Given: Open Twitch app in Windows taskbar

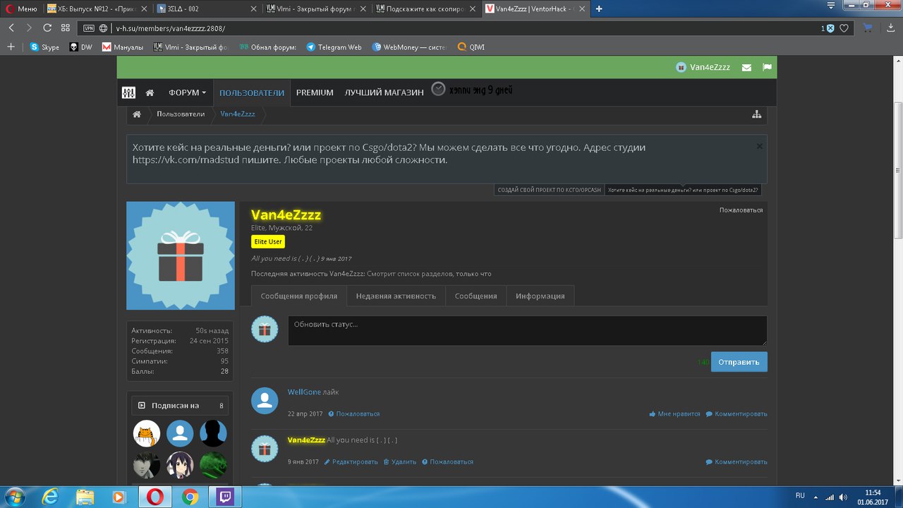Looking at the screenshot, I should point(227,496).
